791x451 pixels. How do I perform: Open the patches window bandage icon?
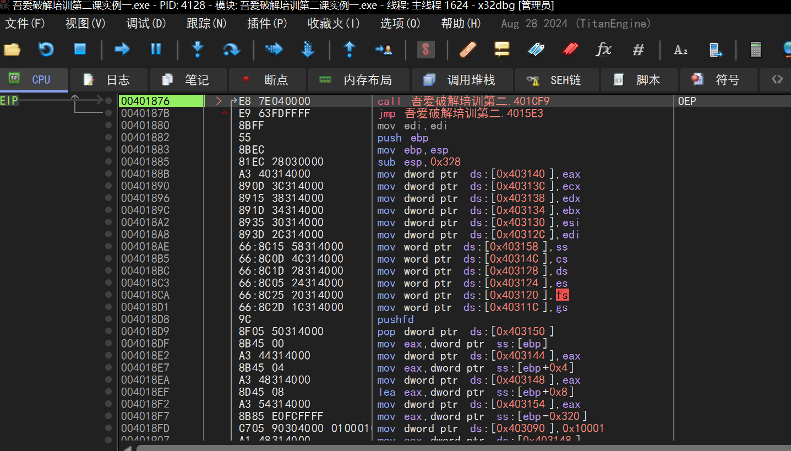click(x=467, y=50)
